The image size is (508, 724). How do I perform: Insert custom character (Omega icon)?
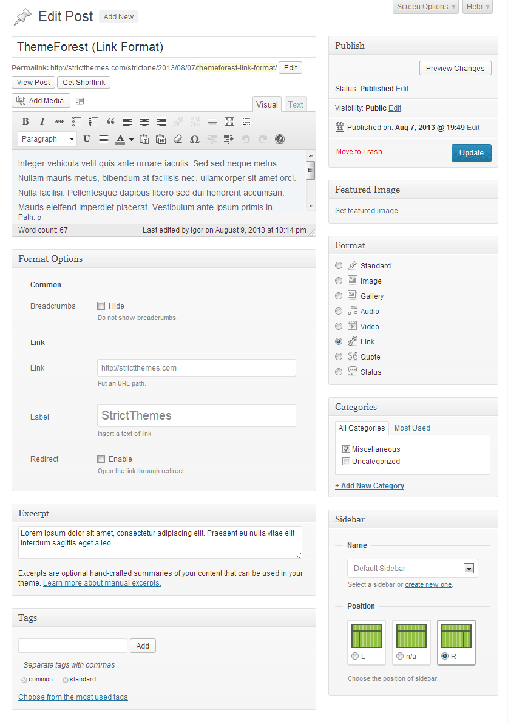click(x=195, y=139)
